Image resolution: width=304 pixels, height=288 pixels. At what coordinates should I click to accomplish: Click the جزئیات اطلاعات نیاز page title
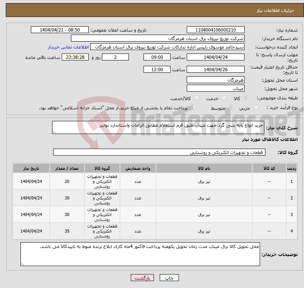pos(275,10)
